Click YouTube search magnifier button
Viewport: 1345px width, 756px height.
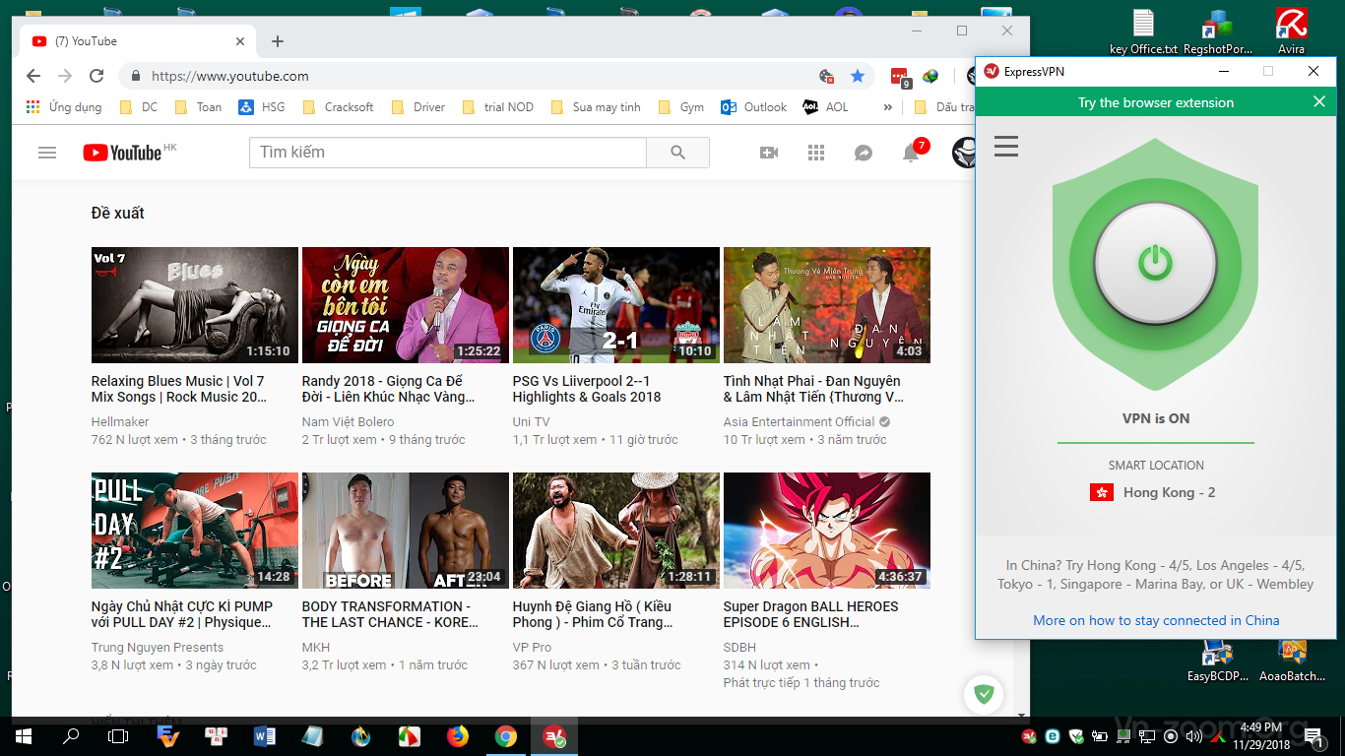coord(677,153)
